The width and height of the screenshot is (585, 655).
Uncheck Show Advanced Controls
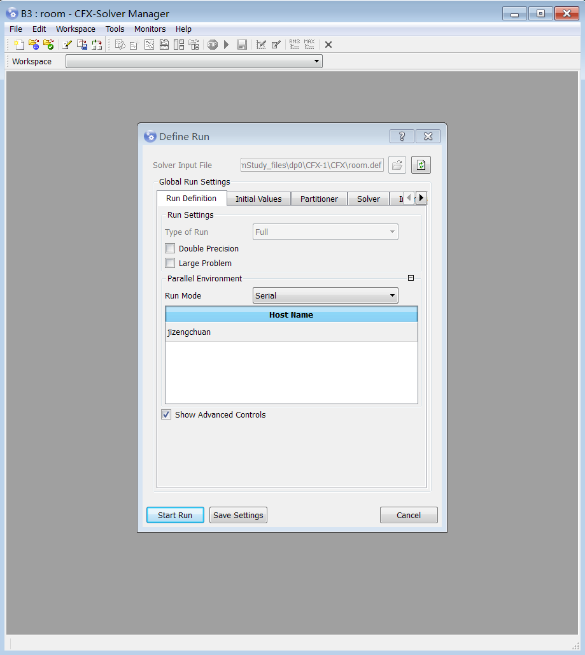tap(166, 414)
